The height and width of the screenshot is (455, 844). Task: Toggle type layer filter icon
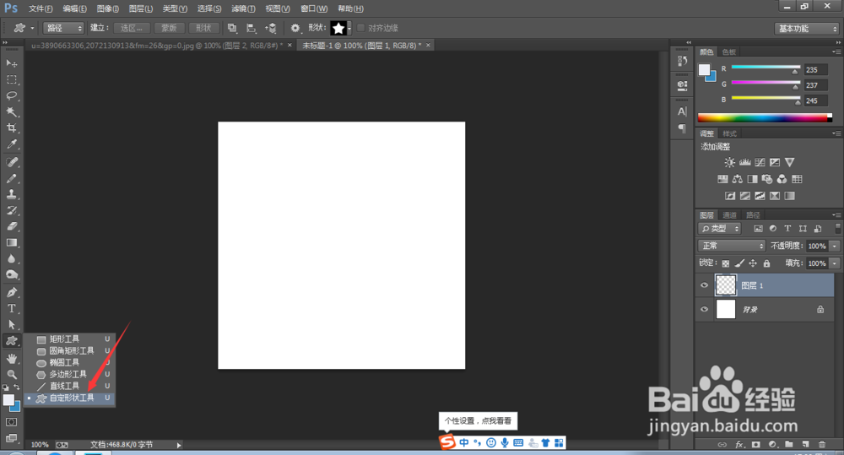click(x=787, y=228)
